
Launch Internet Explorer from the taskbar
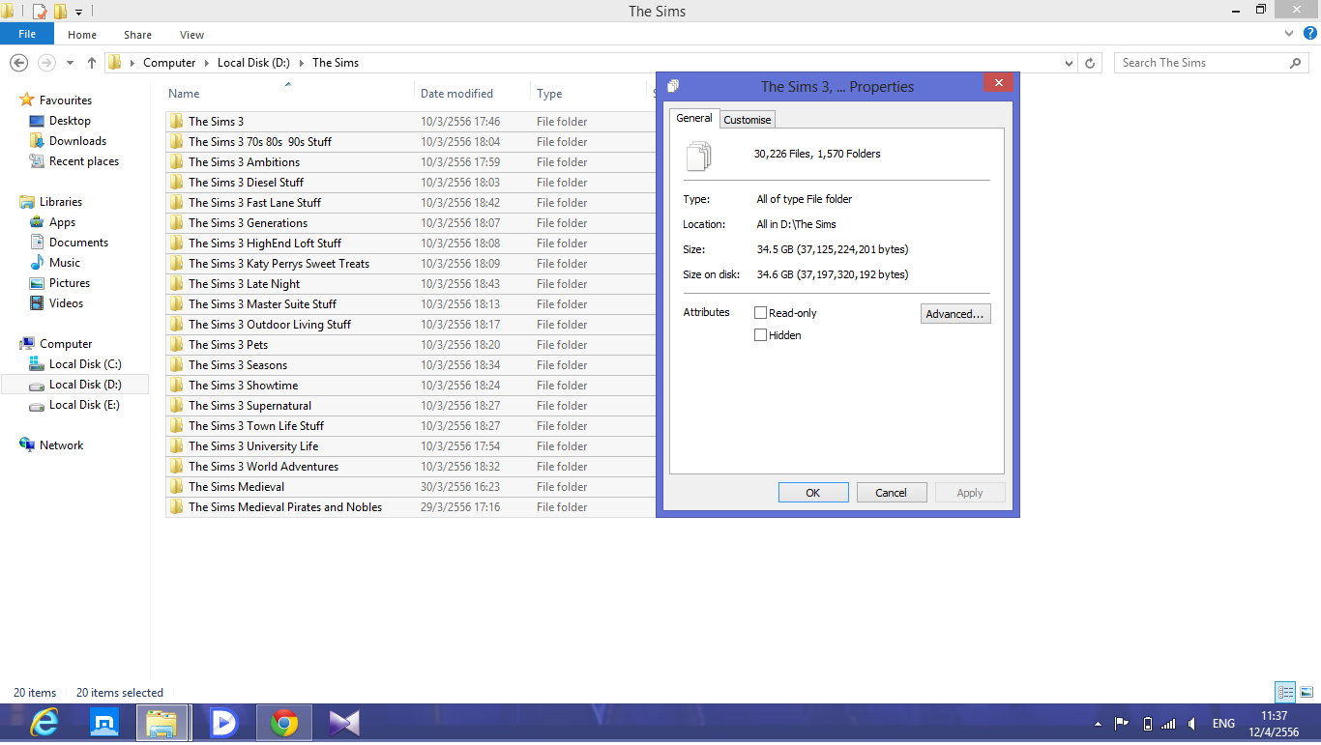pos(44,723)
